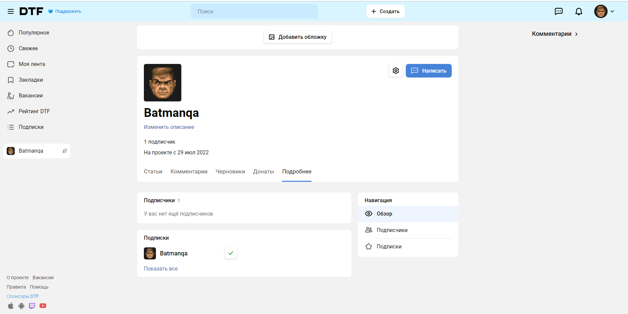Image resolution: width=628 pixels, height=314 pixels.
Task: Click the Изменить описание link
Action: (x=169, y=127)
